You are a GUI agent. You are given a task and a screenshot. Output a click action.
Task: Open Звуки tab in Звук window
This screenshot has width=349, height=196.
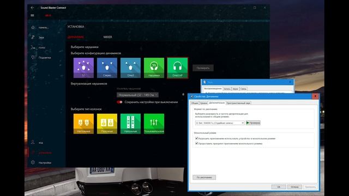point(235,89)
